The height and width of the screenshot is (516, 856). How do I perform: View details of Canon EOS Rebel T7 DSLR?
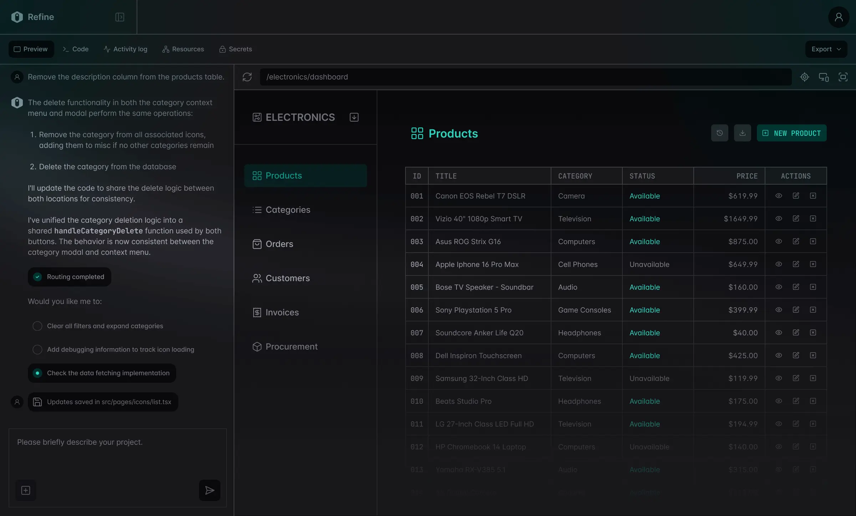(x=779, y=196)
